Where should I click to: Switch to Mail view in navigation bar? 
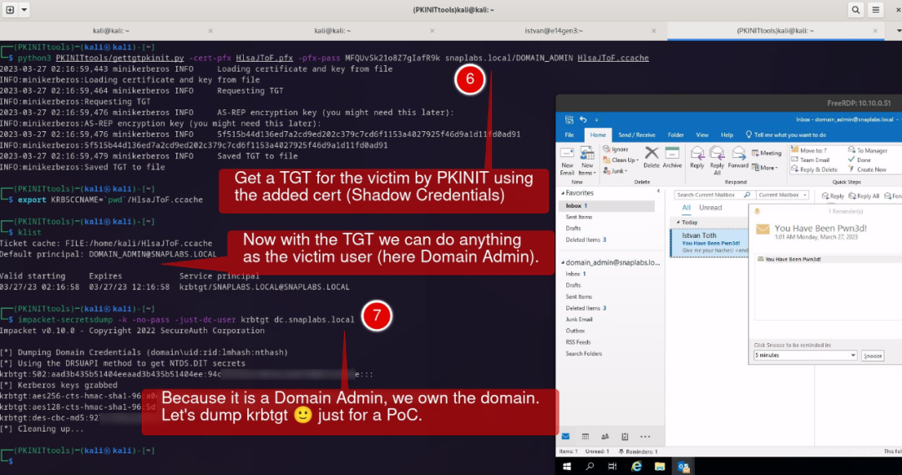(566, 437)
